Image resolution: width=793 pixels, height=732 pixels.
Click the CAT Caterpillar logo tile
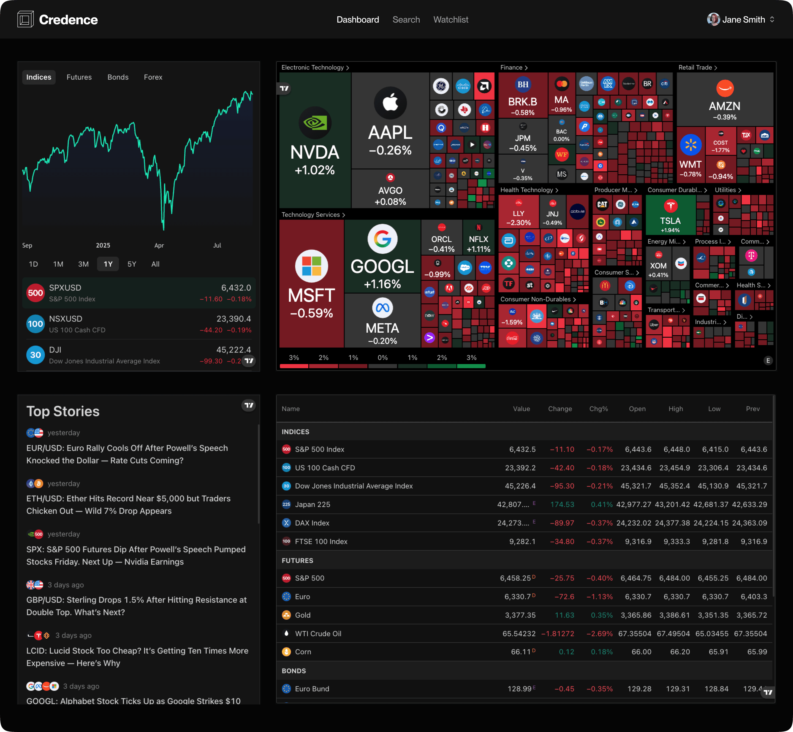coord(602,204)
